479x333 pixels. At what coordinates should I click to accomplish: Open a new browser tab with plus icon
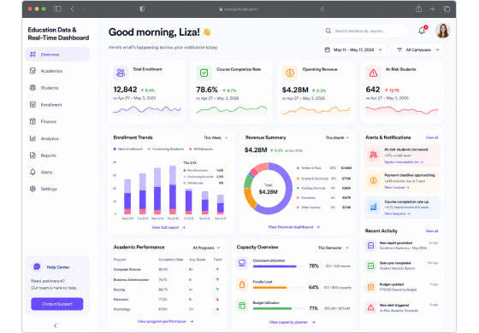(x=433, y=9)
